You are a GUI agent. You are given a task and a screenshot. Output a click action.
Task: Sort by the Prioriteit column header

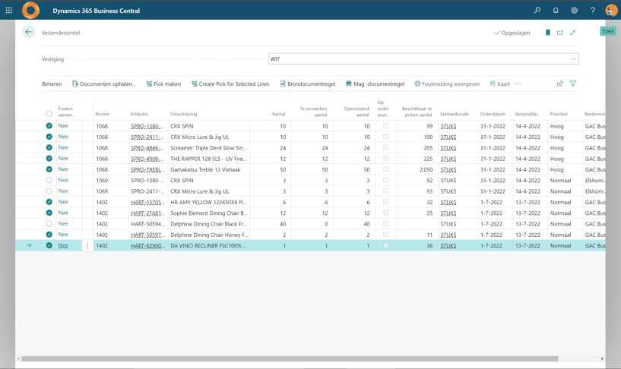(559, 114)
